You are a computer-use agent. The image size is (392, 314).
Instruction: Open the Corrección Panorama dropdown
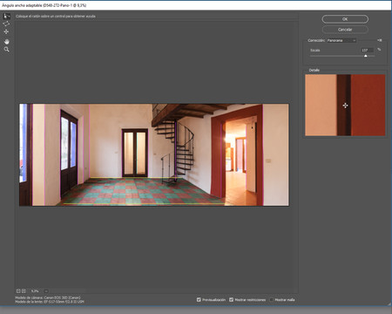[341, 40]
